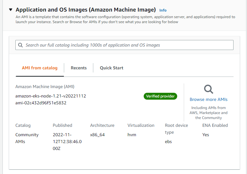
Task: Open the Quick Start tab
Action: [111, 68]
